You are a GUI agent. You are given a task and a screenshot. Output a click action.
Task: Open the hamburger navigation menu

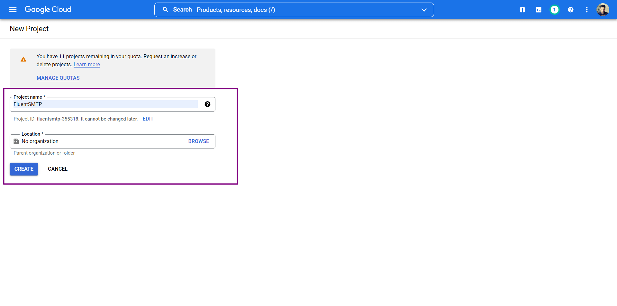13,10
